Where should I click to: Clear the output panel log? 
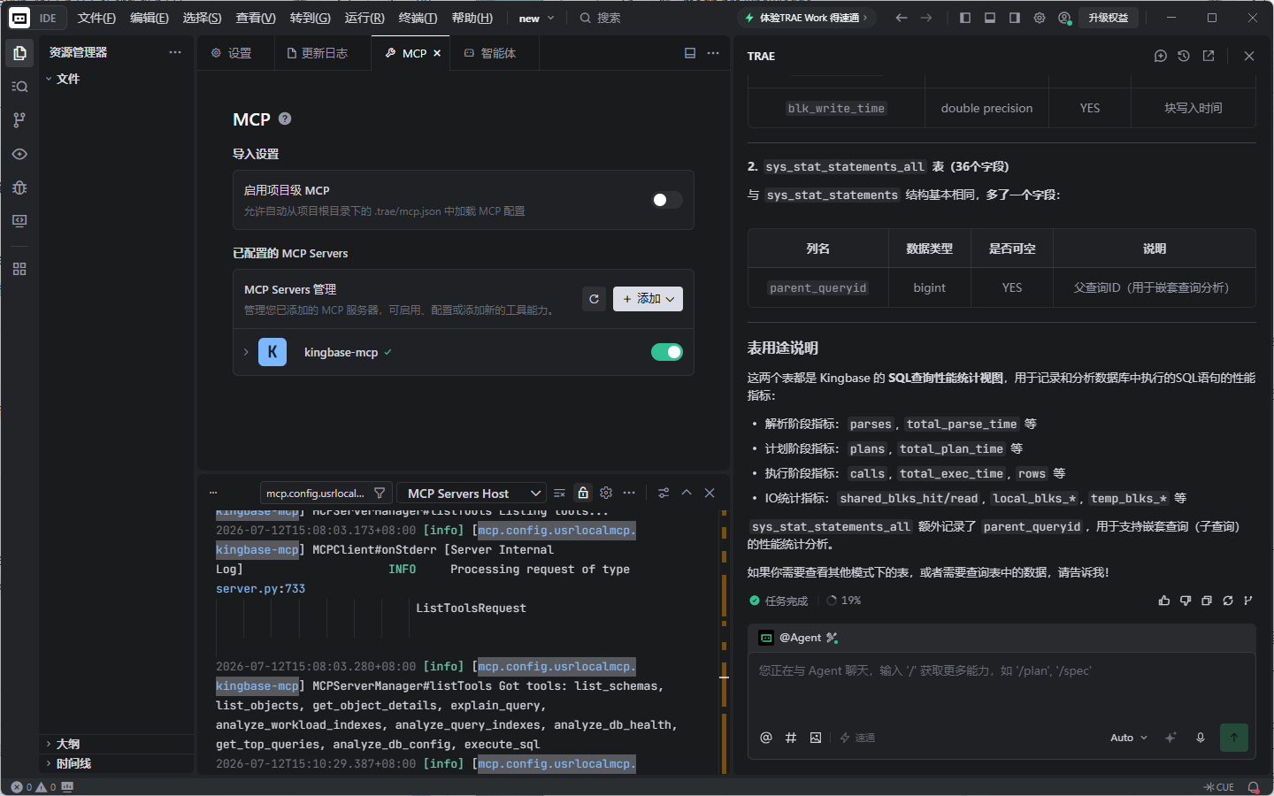tap(559, 494)
